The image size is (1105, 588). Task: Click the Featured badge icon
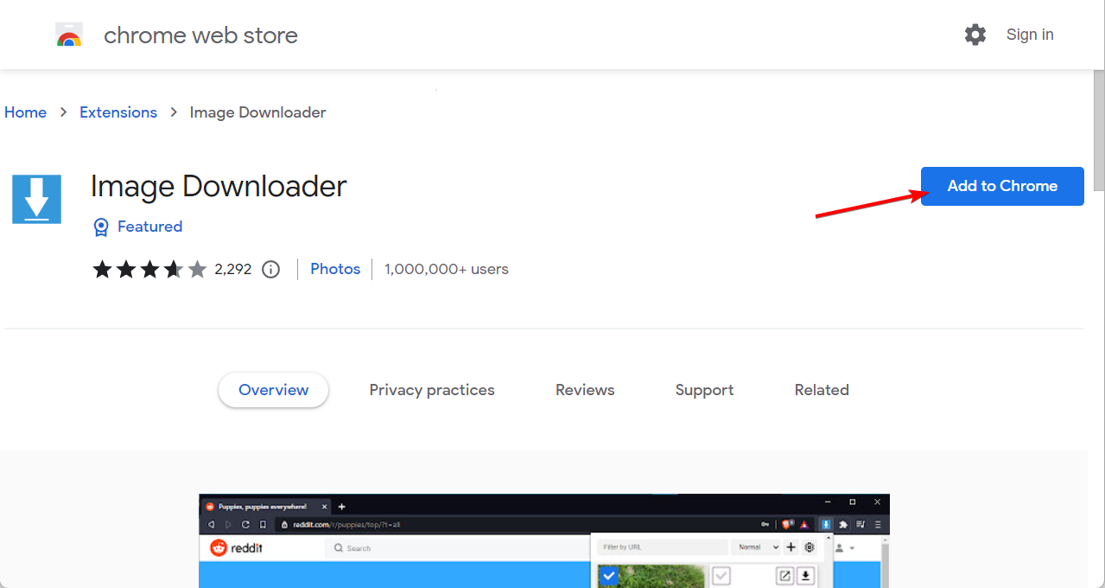click(x=101, y=227)
